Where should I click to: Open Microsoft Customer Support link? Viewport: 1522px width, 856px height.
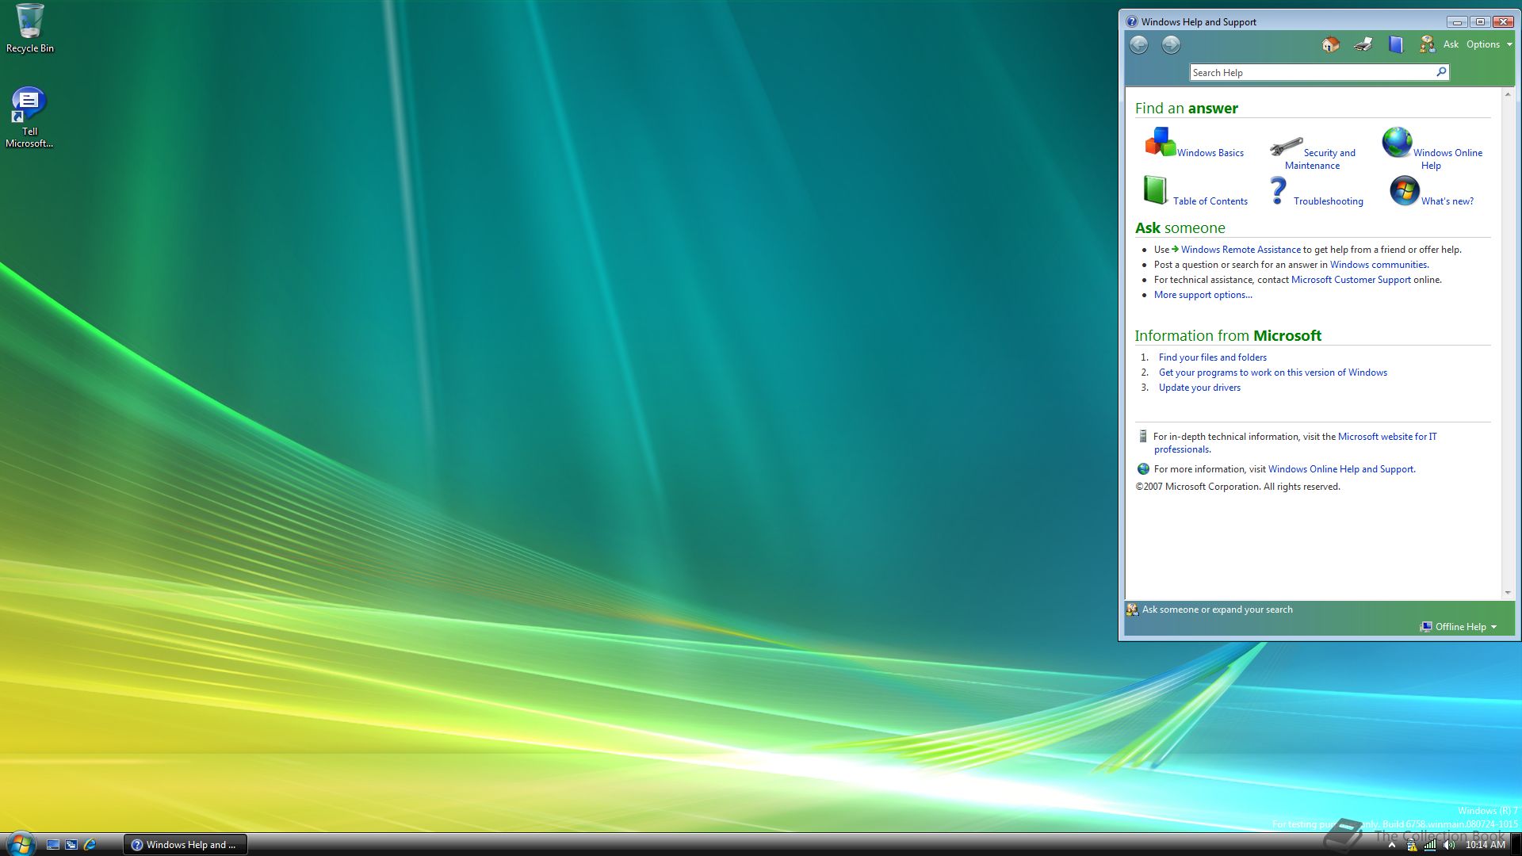[1351, 280]
